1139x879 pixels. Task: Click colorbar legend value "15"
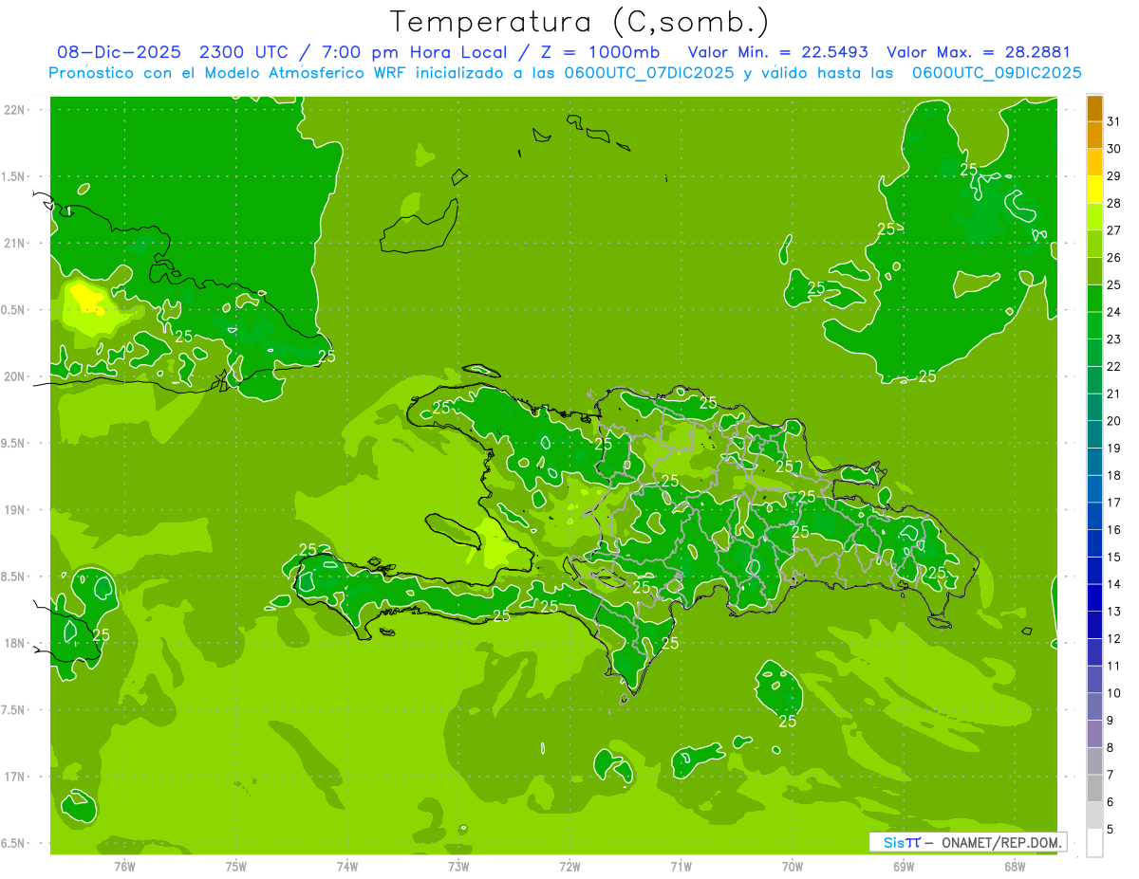point(1114,557)
